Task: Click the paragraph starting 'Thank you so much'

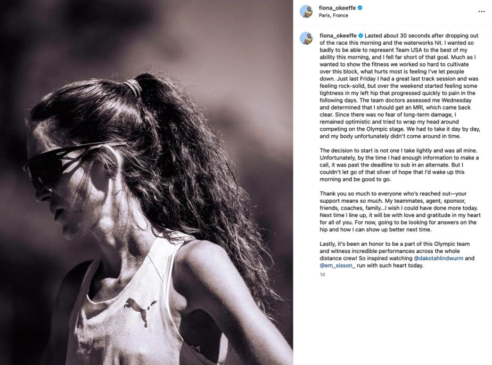Action: 400,212
